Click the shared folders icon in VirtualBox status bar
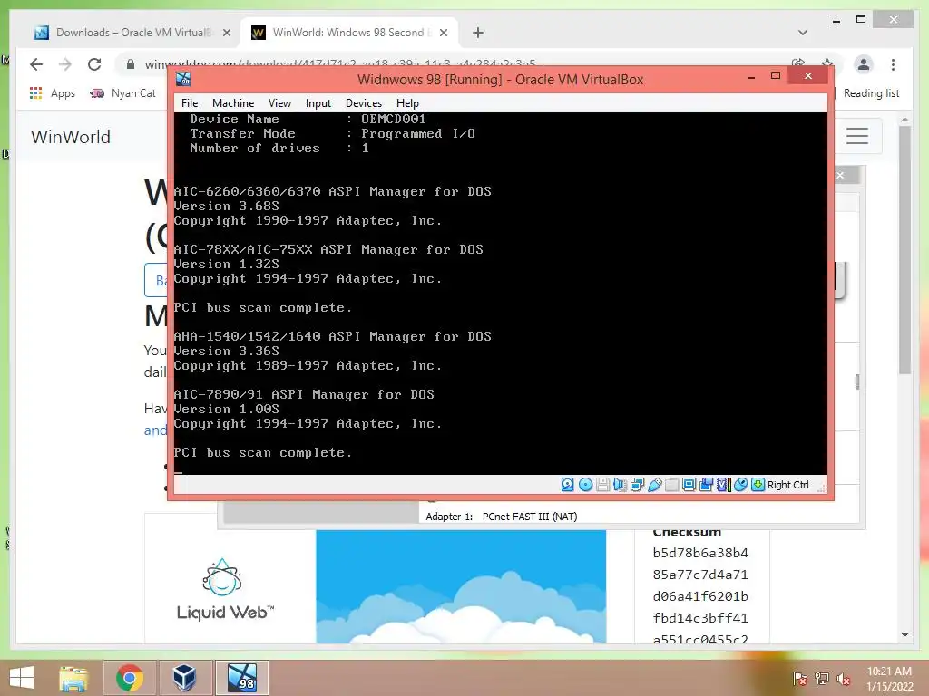This screenshot has height=696, width=929. [672, 485]
